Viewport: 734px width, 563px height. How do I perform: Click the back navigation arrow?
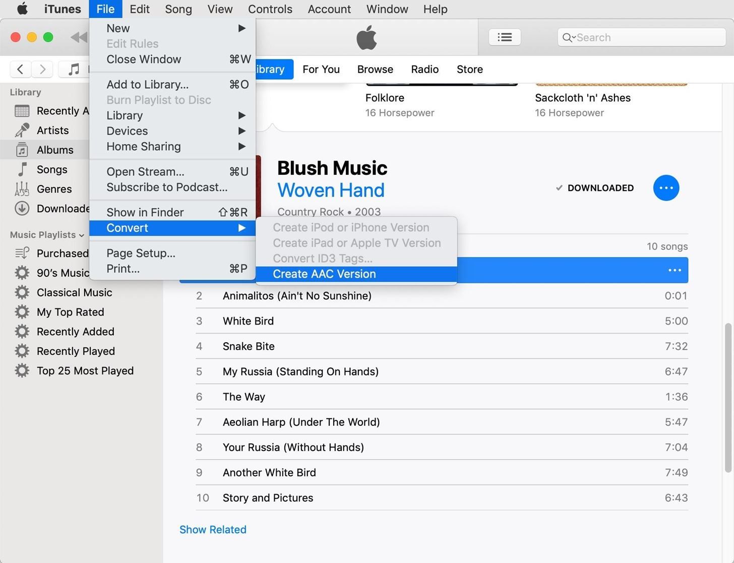[x=20, y=69]
